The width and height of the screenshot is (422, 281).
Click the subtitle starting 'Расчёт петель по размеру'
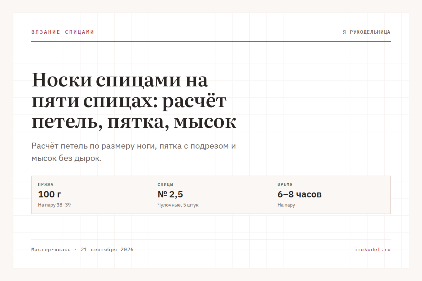click(x=134, y=152)
